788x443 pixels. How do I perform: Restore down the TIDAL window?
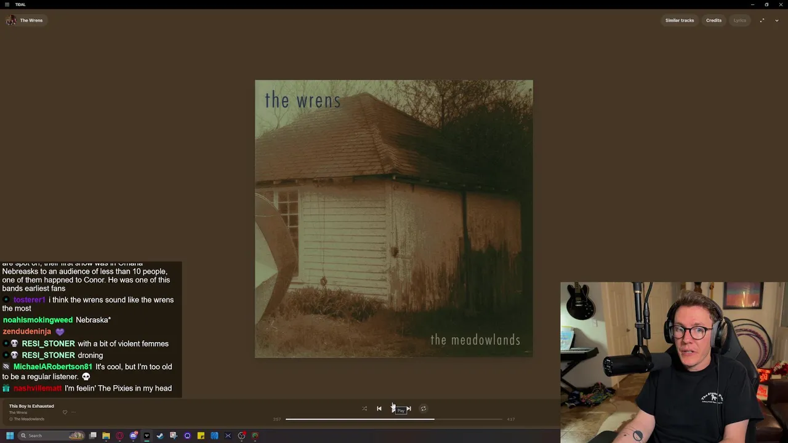point(766,4)
